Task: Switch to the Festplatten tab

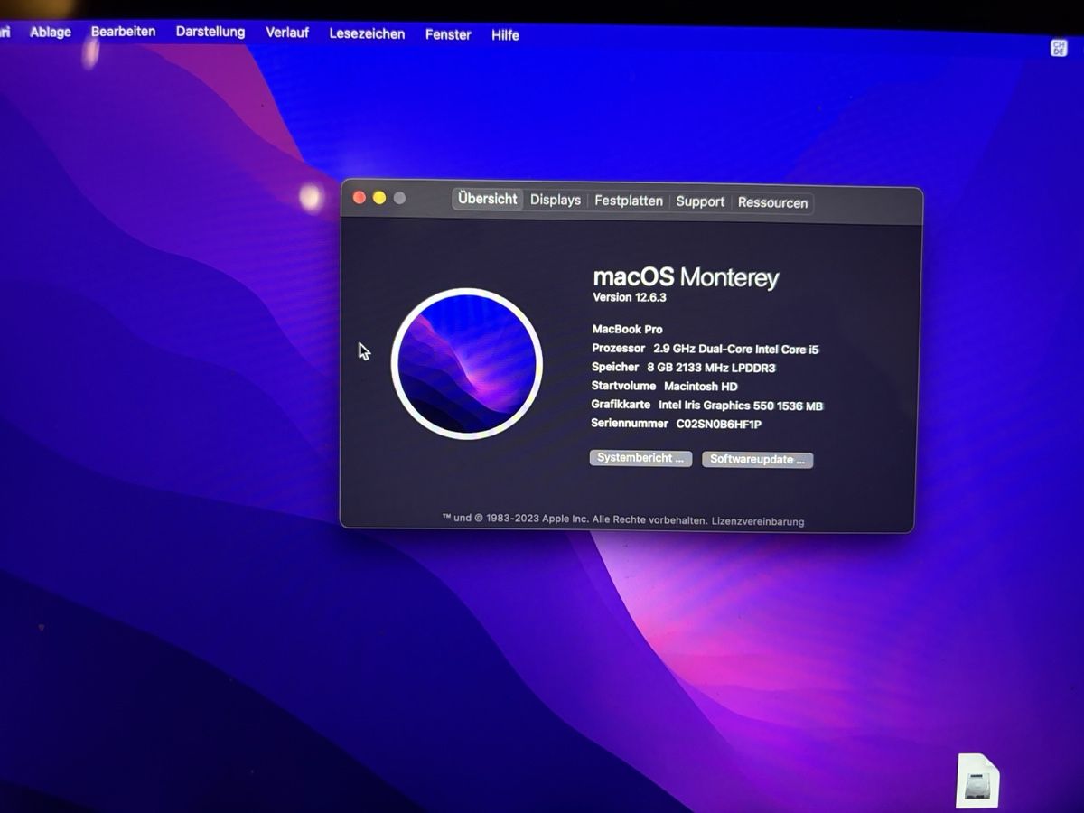Action: coord(629,201)
